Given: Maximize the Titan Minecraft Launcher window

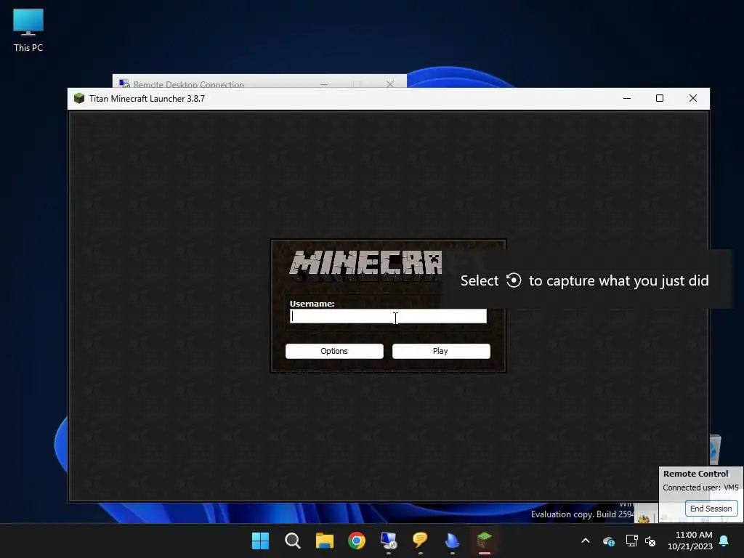Looking at the screenshot, I should click(x=660, y=98).
